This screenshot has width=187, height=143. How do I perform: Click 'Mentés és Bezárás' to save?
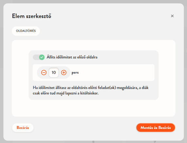(156, 128)
